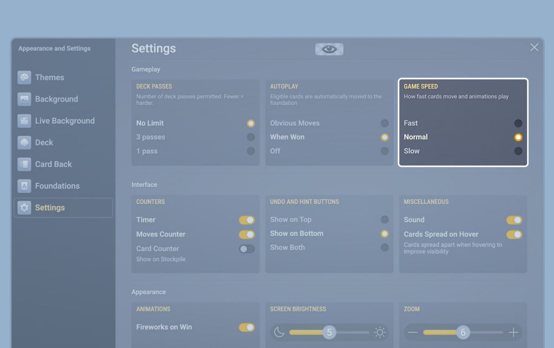Select Fast game speed

518,123
